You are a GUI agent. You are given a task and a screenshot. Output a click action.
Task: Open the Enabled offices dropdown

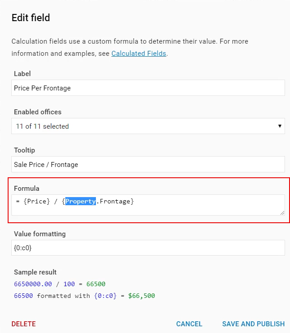[x=148, y=126]
